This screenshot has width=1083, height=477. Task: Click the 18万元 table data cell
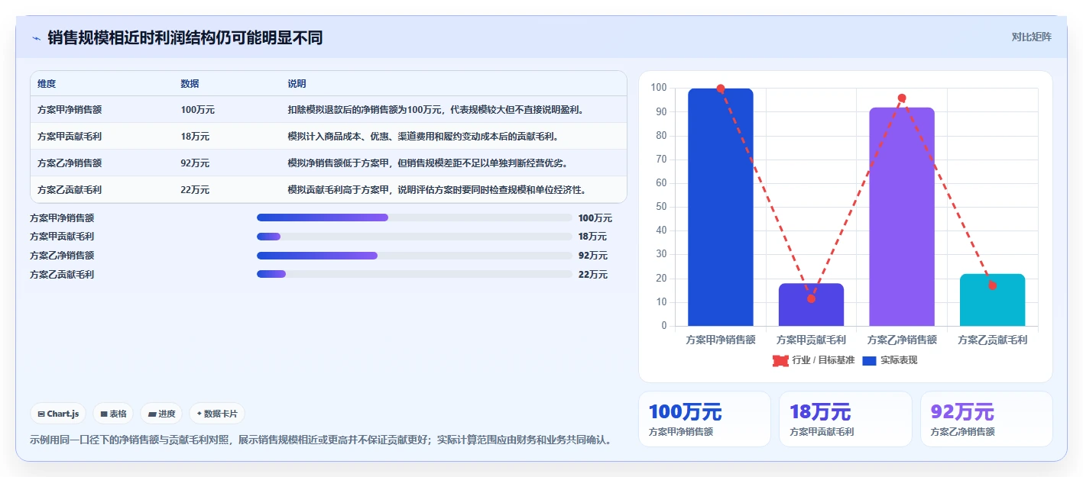195,137
